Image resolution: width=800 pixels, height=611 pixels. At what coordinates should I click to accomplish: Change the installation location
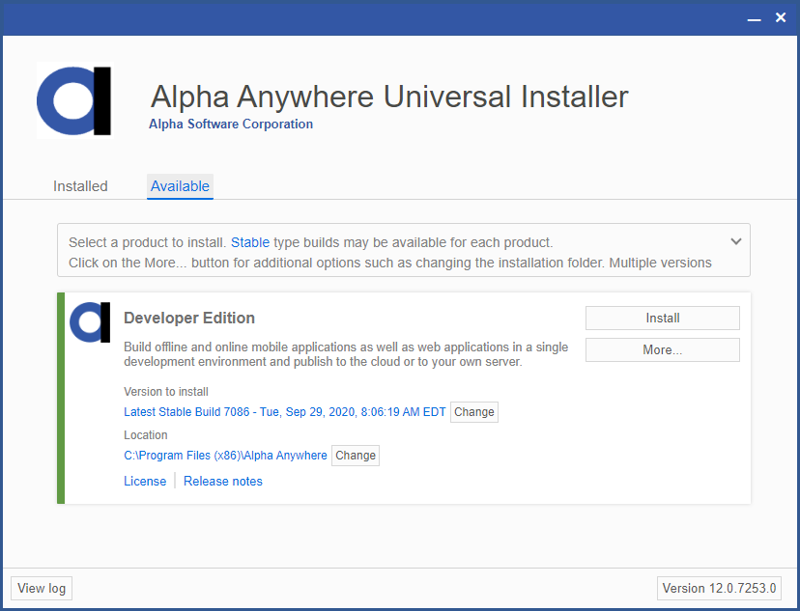click(356, 455)
